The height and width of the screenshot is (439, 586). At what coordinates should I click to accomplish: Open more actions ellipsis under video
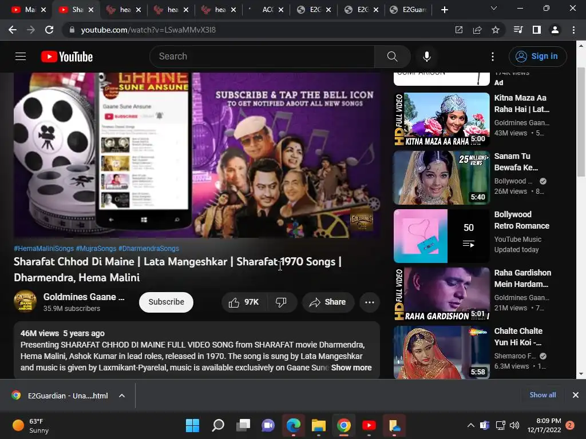370,302
